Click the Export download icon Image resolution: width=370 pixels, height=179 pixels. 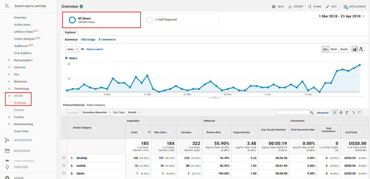(290, 7)
